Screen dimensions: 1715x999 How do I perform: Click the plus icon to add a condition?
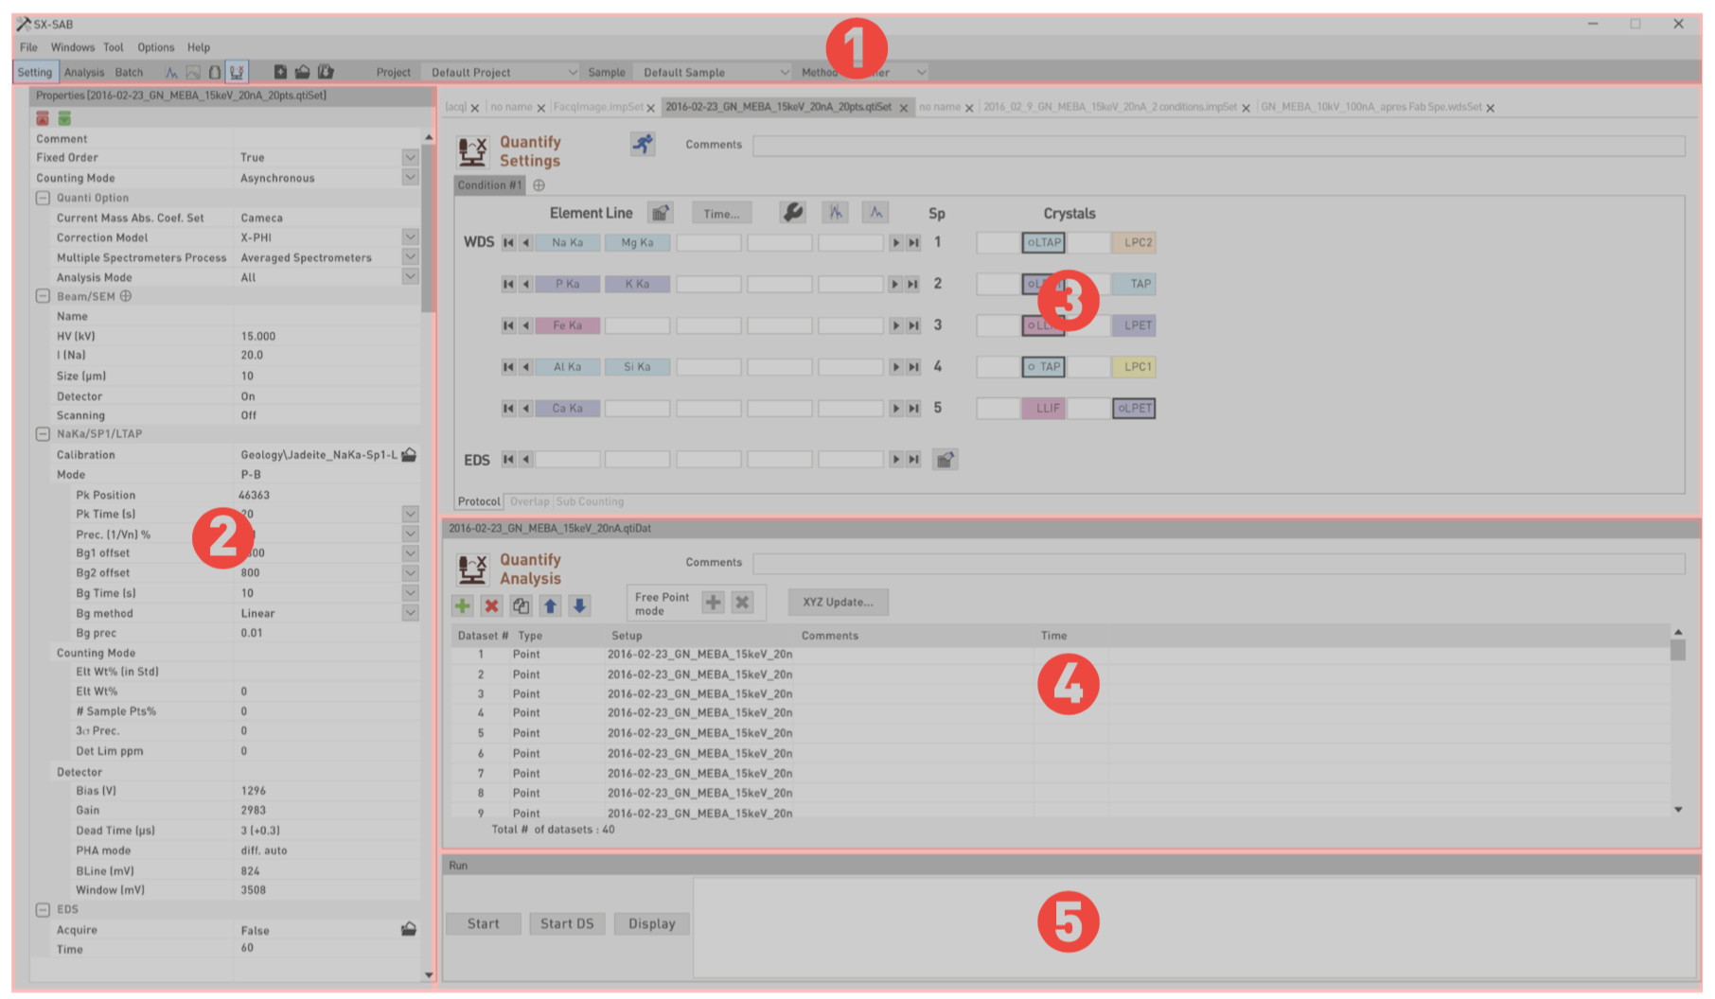tap(539, 185)
